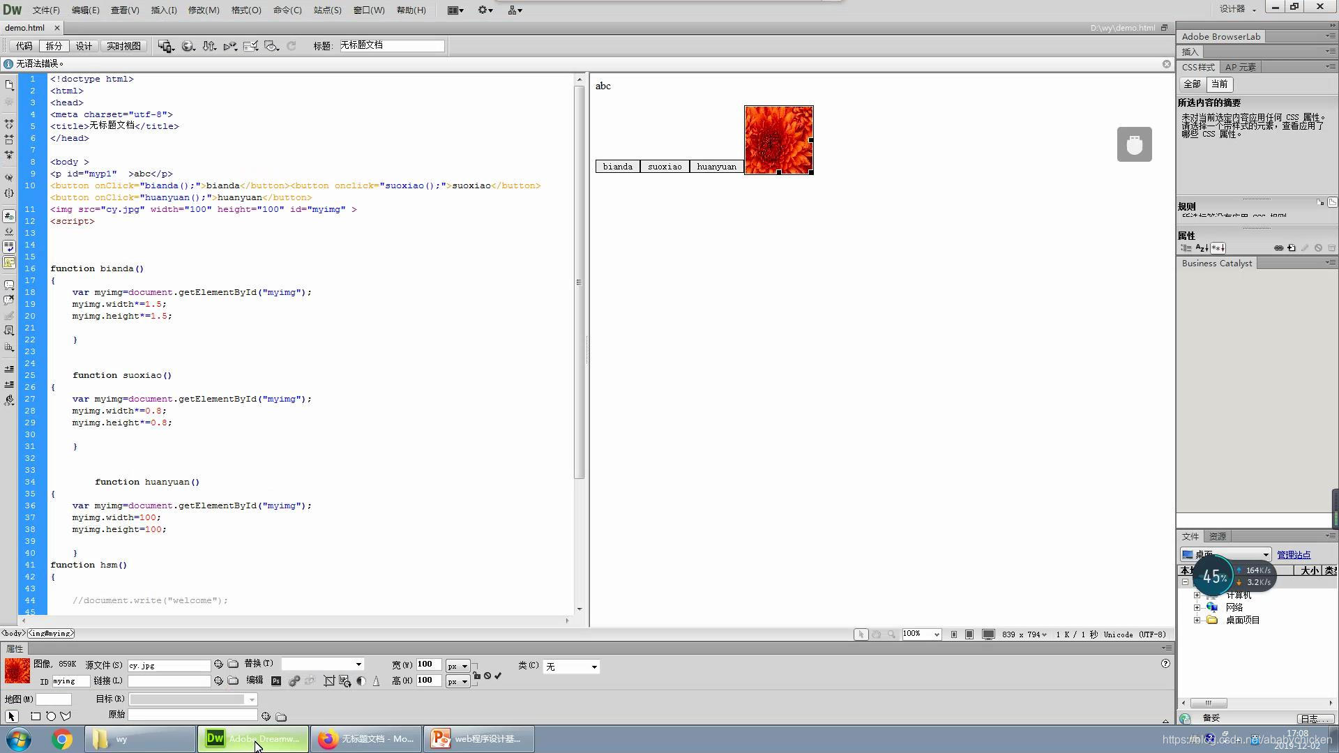Switch to the AP 元素 tab
Image resolution: width=1339 pixels, height=753 pixels.
coord(1240,68)
